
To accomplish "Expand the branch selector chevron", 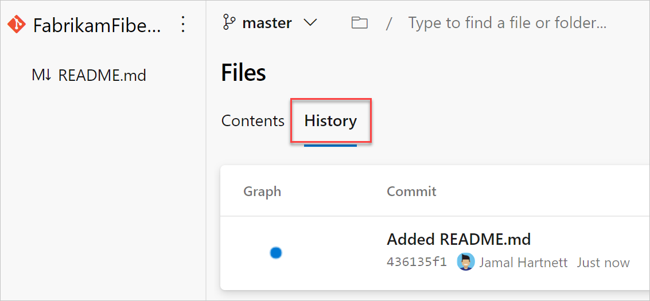I will (310, 23).
